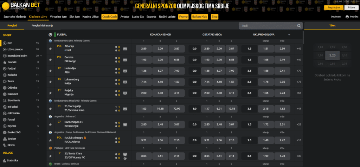
Task: Expand +44 more markets for Portugalija match
Action: (299, 109)
